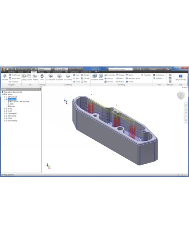189x244 pixels.
Task: Choose the Face milling tool
Action: 76,75
